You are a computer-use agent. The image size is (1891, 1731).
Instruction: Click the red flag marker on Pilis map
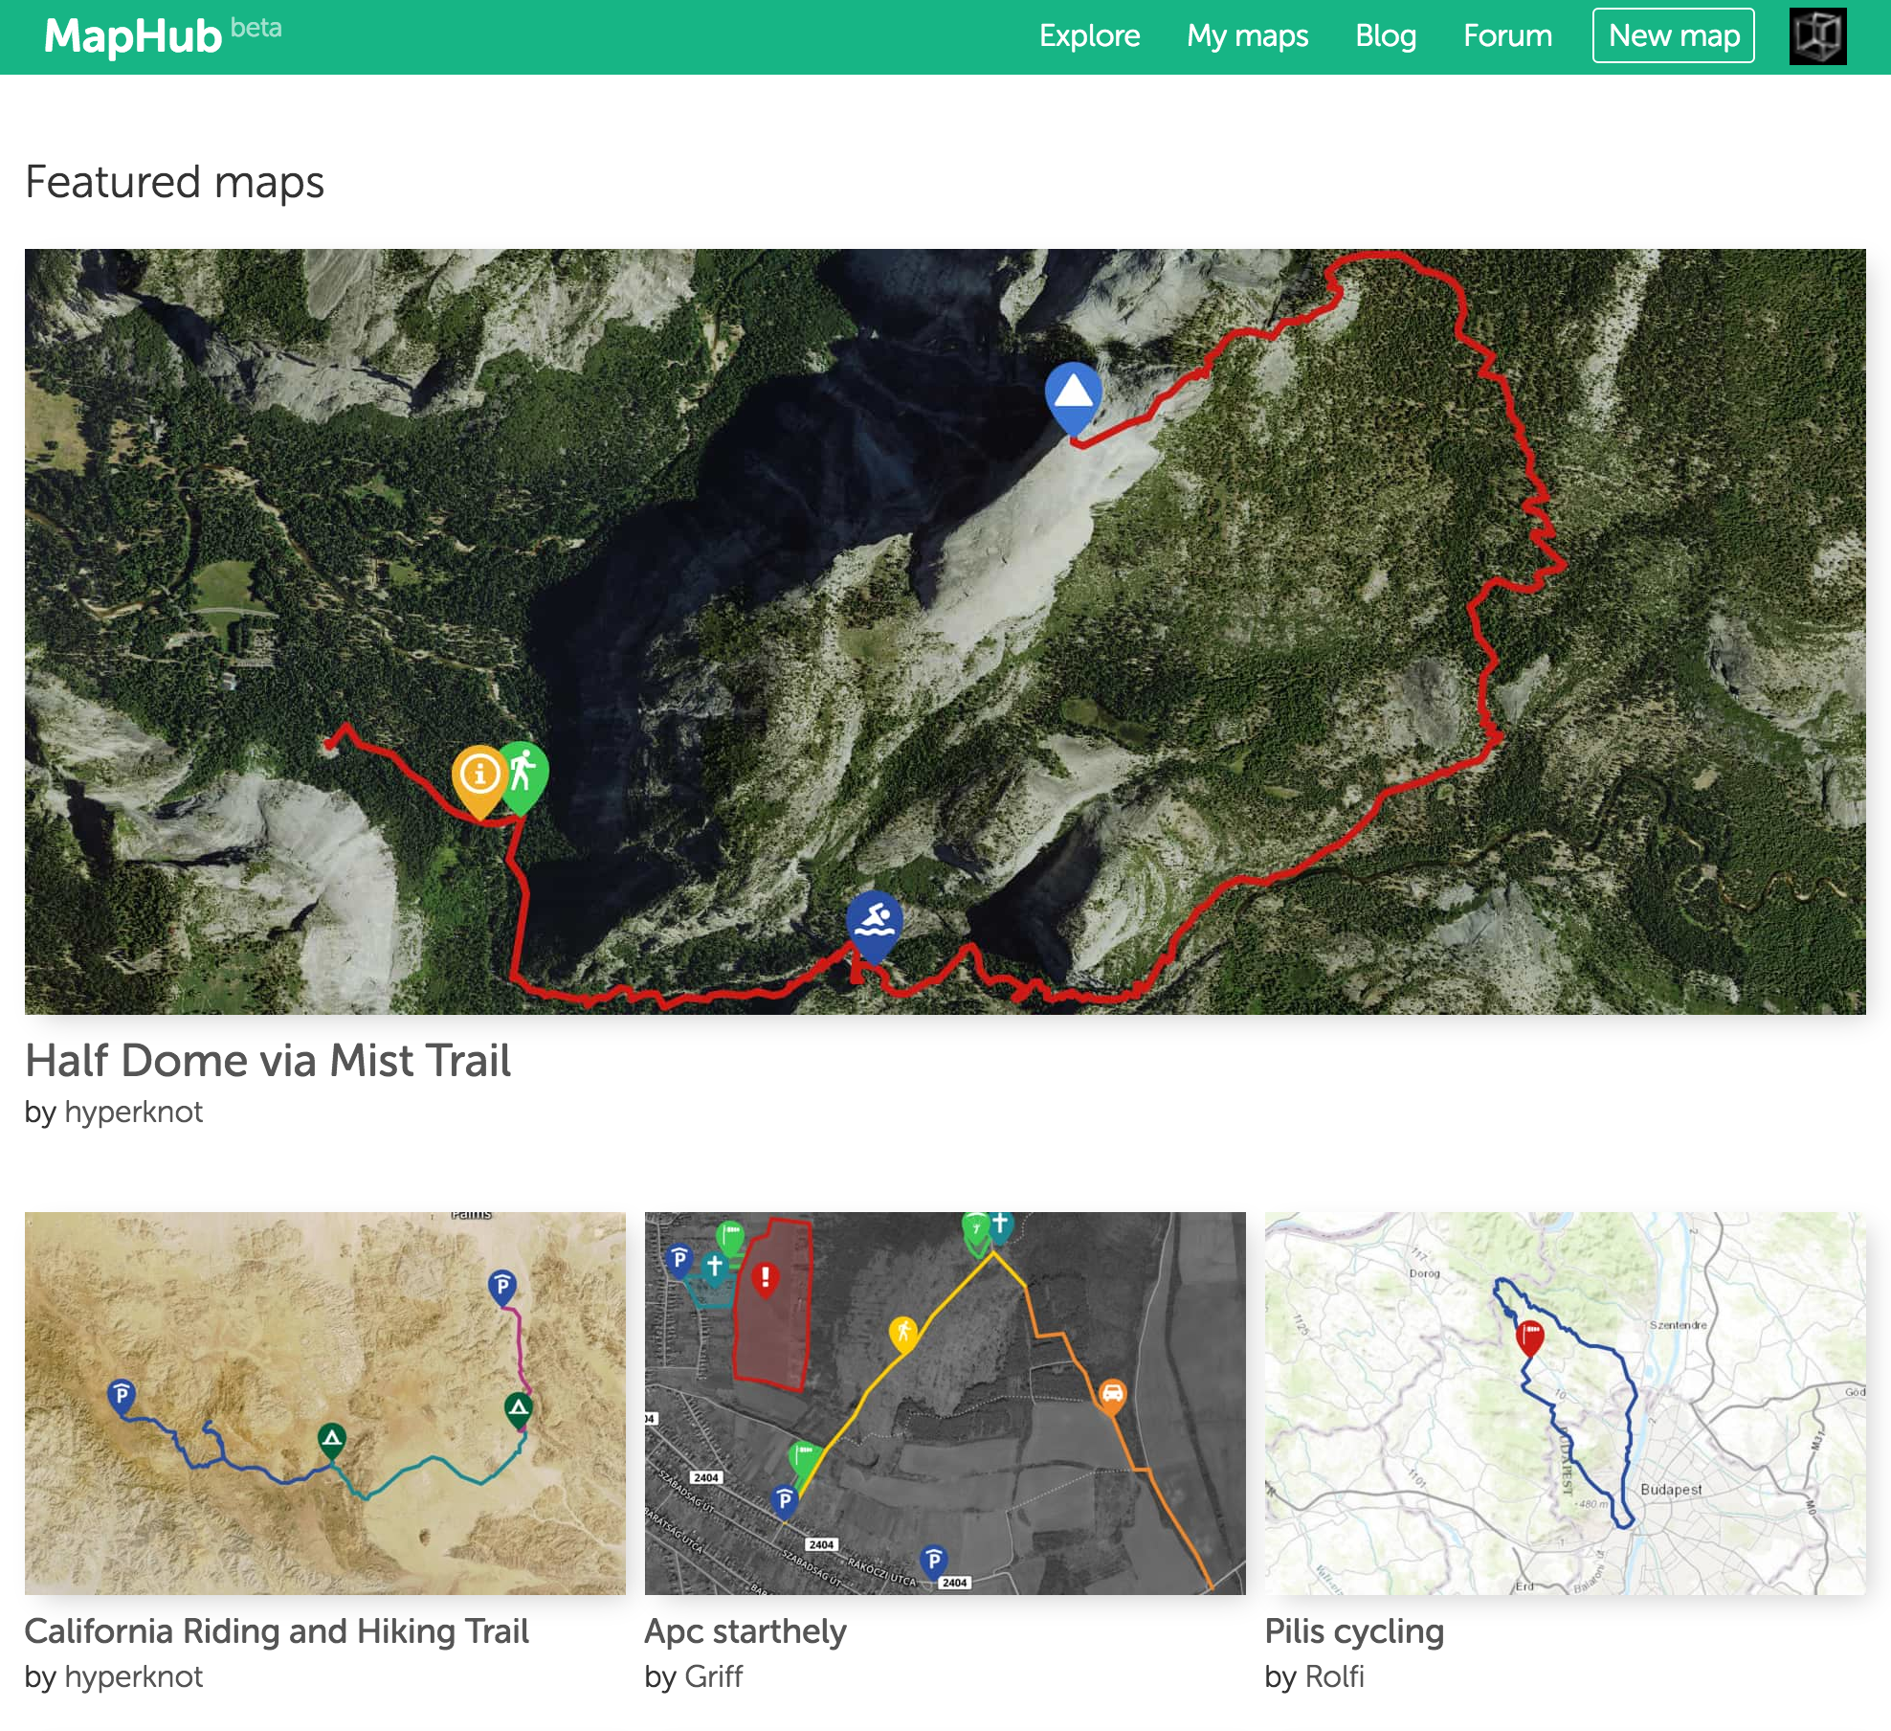coord(1530,1334)
